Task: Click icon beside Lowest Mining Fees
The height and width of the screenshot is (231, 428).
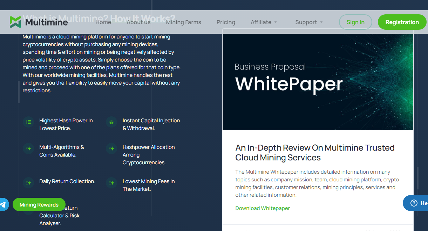Action: click(111, 183)
